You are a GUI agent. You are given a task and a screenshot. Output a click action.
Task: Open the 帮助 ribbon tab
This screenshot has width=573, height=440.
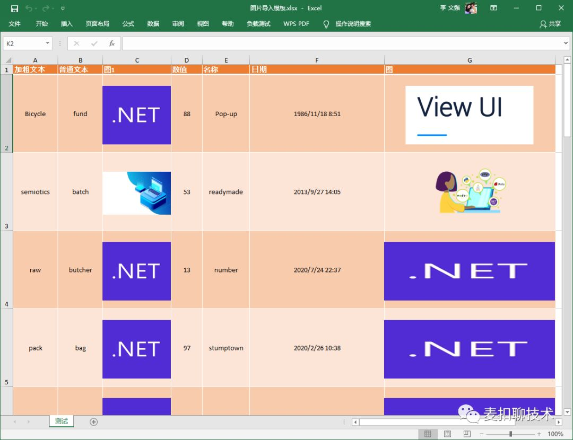click(x=228, y=24)
